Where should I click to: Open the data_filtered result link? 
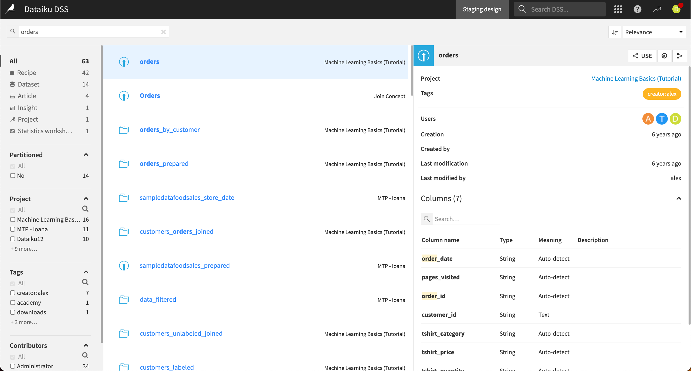[x=158, y=300]
